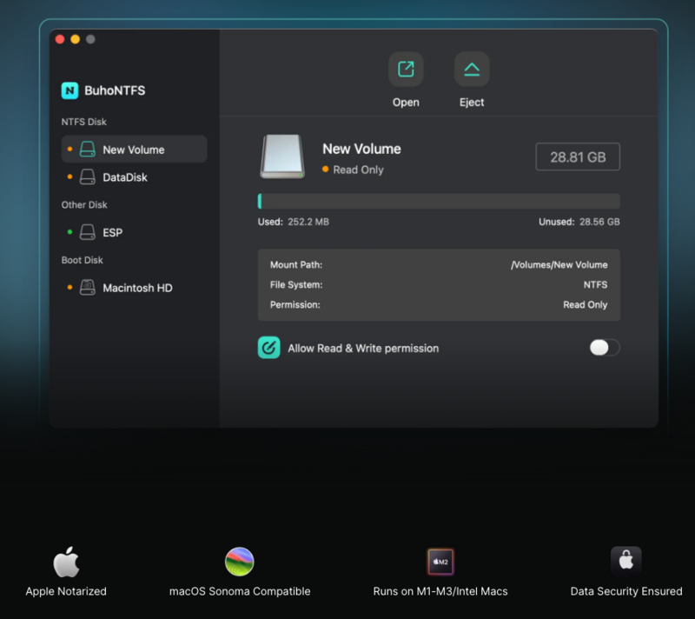Click the yellow minimize window button
This screenshot has height=619, width=695.
pos(75,39)
